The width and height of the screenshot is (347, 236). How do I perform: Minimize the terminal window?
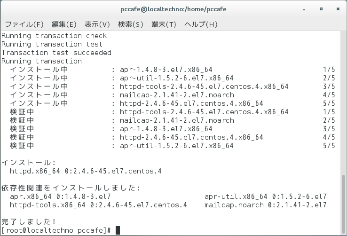tap(304, 9)
